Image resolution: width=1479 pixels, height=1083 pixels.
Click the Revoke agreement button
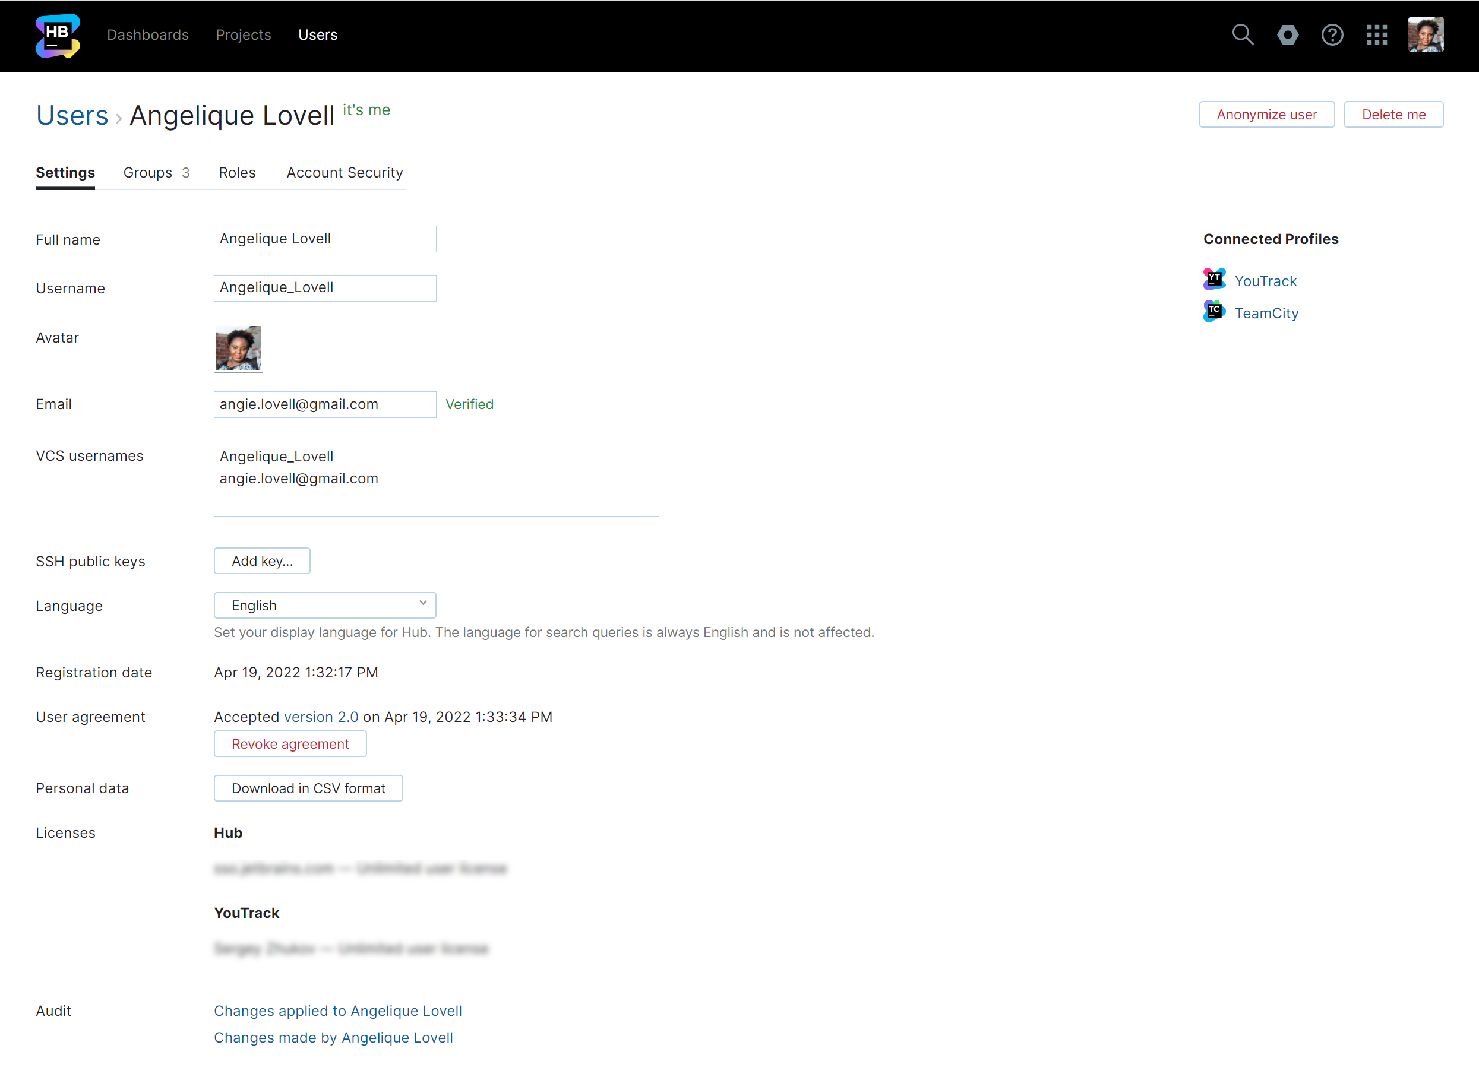(290, 744)
